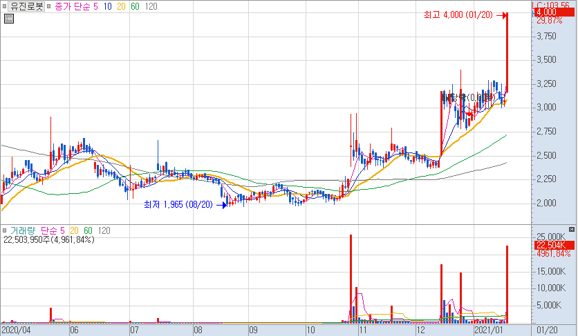Click the red 22,504K volume tag

click(x=554, y=246)
